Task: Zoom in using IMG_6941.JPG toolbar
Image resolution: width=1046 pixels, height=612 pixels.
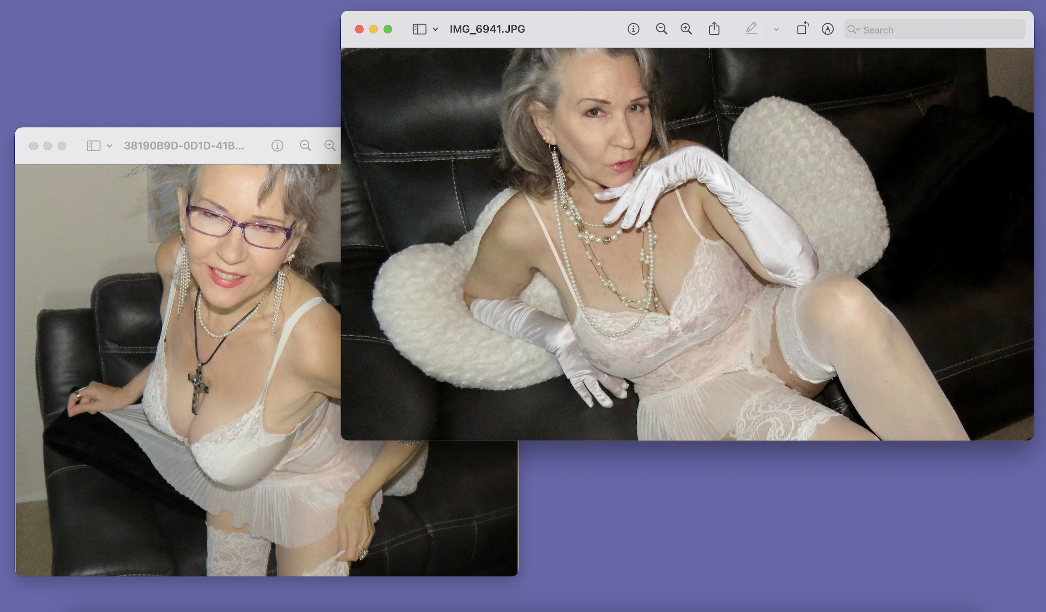Action: click(x=686, y=29)
